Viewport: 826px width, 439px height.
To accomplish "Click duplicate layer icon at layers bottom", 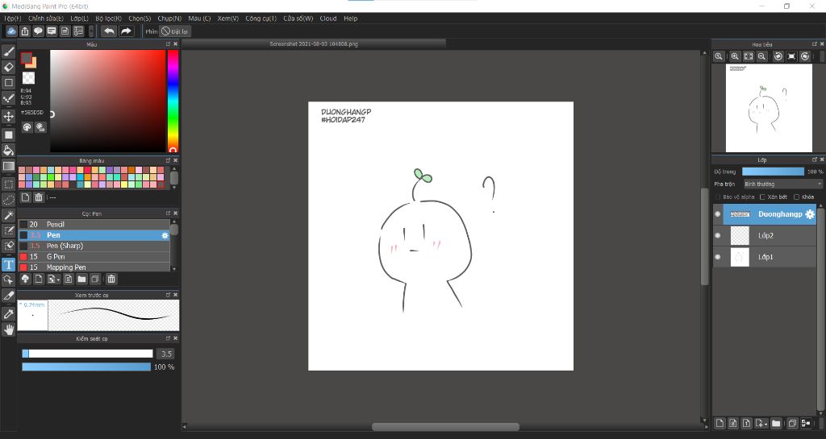I will [792, 423].
